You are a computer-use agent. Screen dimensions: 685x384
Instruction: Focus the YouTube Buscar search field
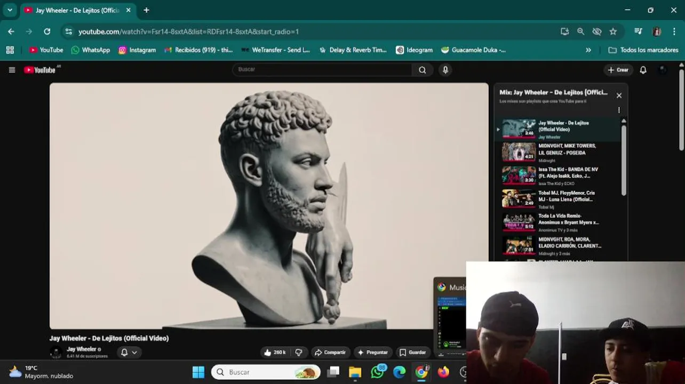(x=322, y=69)
